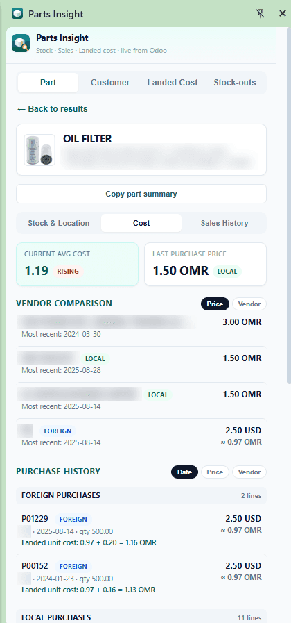Expand the Local Purchases group header

pyautogui.click(x=141, y=617)
